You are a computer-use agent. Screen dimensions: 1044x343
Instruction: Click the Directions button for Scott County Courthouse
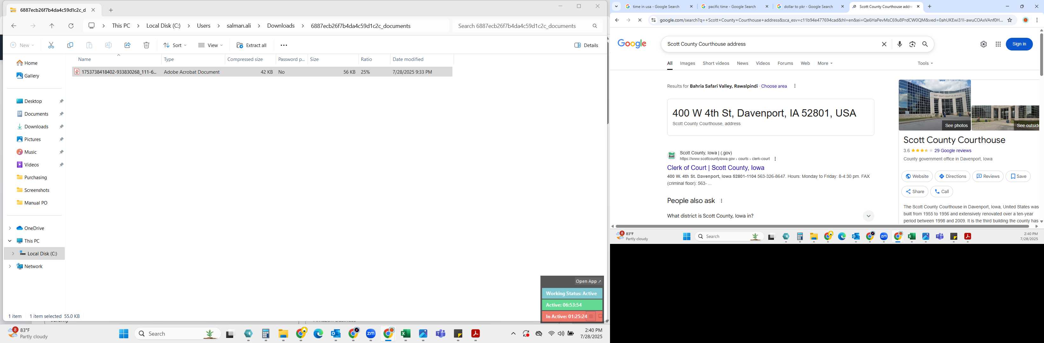pos(952,176)
